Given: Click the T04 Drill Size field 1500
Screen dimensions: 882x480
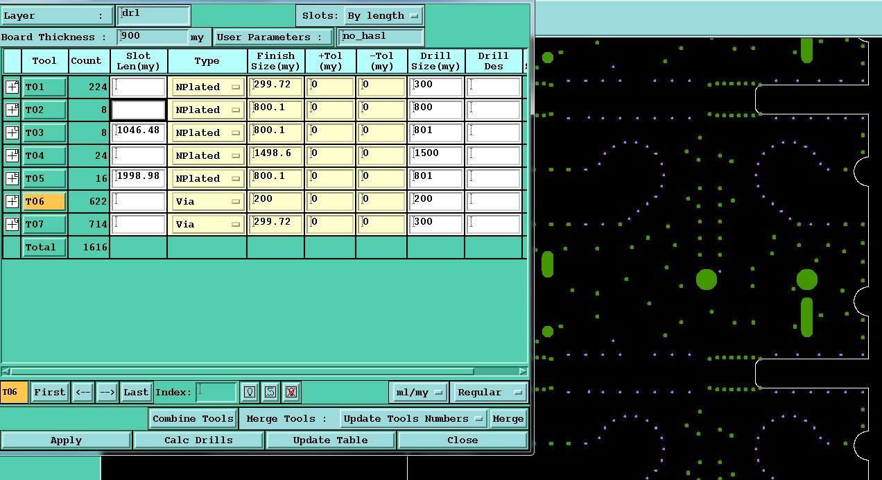Looking at the screenshot, I should pos(436,155).
